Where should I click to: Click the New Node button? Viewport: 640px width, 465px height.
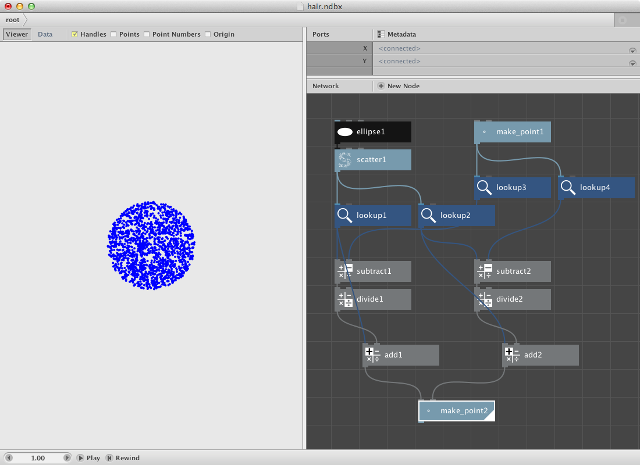399,86
